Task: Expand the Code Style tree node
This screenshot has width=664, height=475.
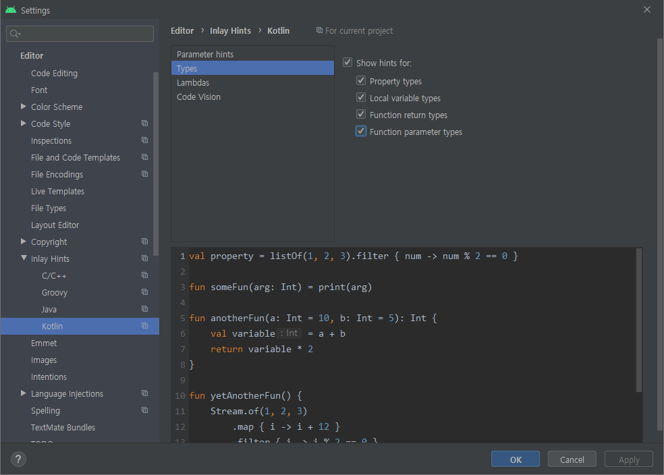Action: (24, 123)
